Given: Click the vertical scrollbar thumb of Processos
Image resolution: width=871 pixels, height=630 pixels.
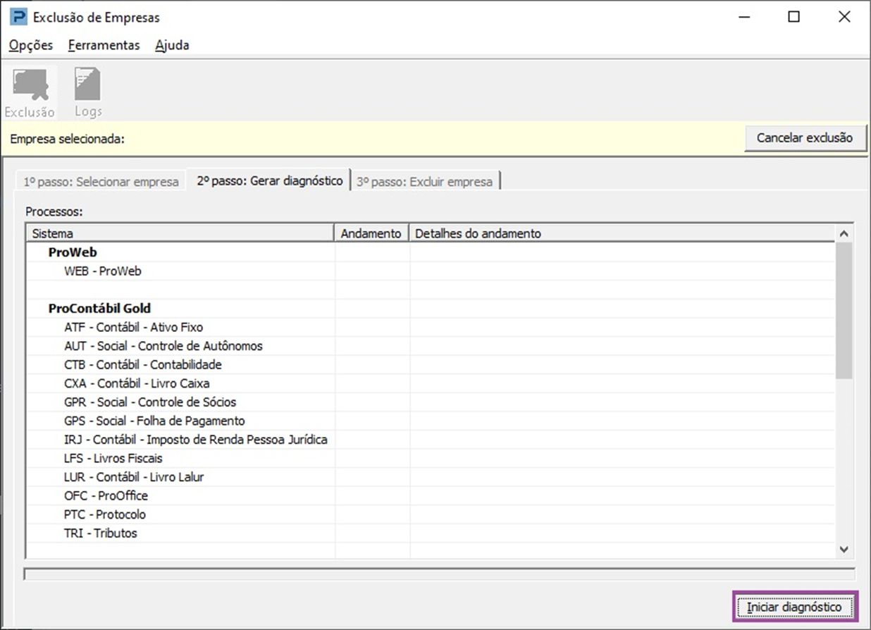Looking at the screenshot, I should [x=844, y=311].
